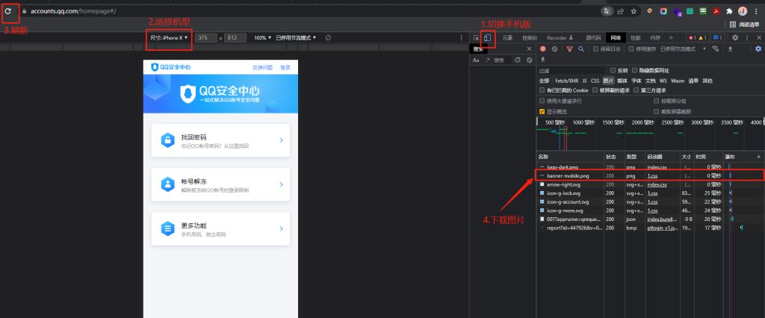Viewport: 765px width, 318px height.
Task: Toggle the red filter funnel icon
Action: coord(569,49)
